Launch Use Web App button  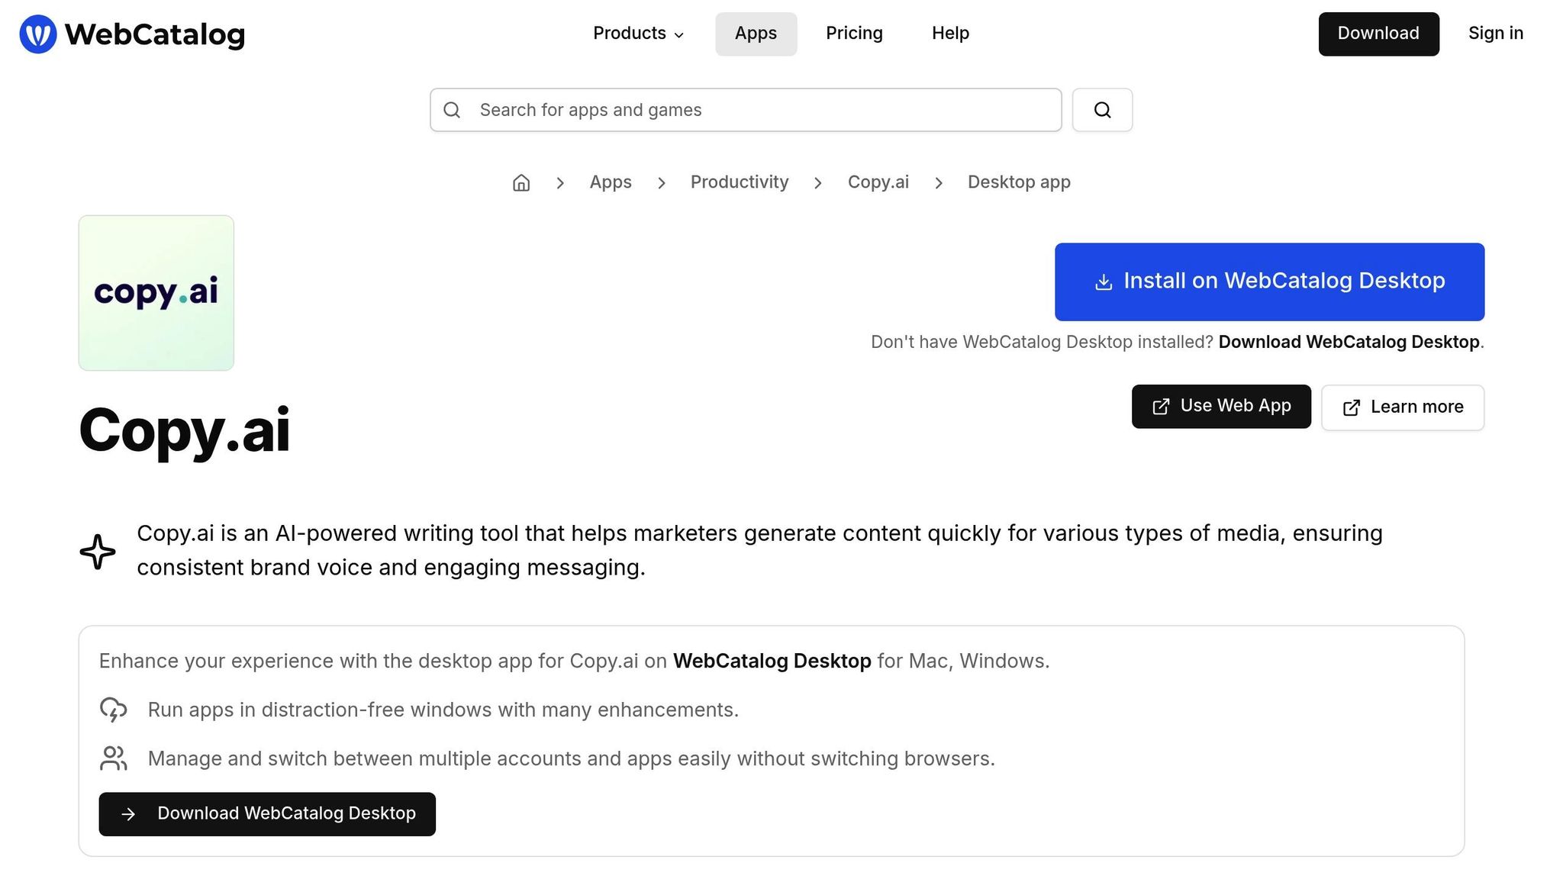point(1221,407)
